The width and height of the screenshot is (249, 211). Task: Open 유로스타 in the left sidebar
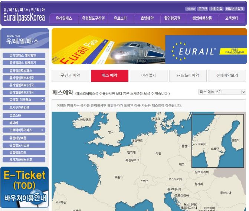pos(24,116)
